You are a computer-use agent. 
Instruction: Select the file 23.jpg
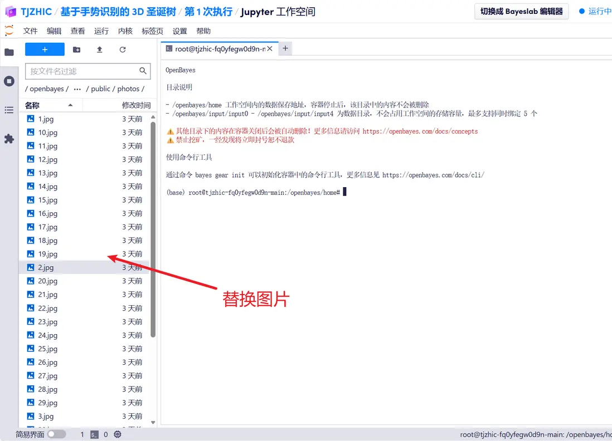point(84,322)
